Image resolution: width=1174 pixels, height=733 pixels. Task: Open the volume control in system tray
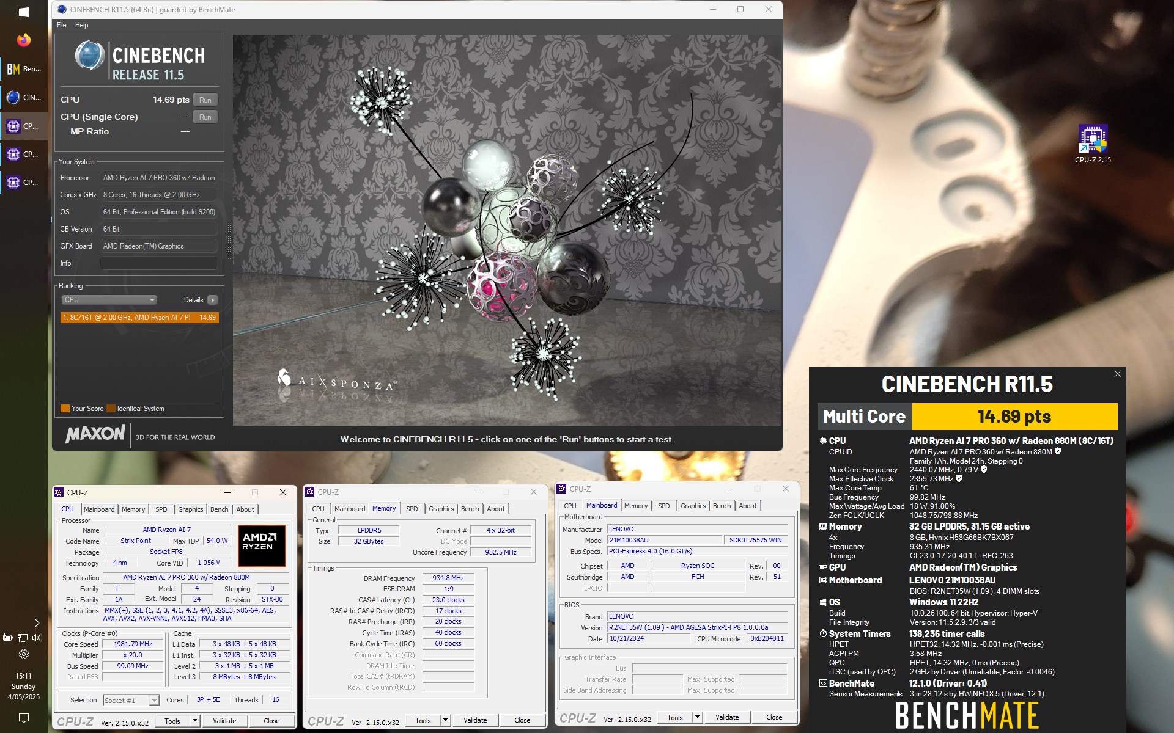[x=37, y=638]
